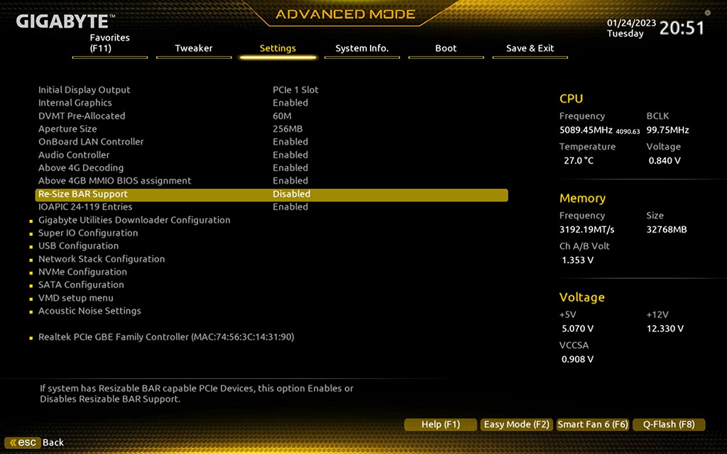Open the Save & Exit tab
The height and width of the screenshot is (454, 727).
[530, 48]
